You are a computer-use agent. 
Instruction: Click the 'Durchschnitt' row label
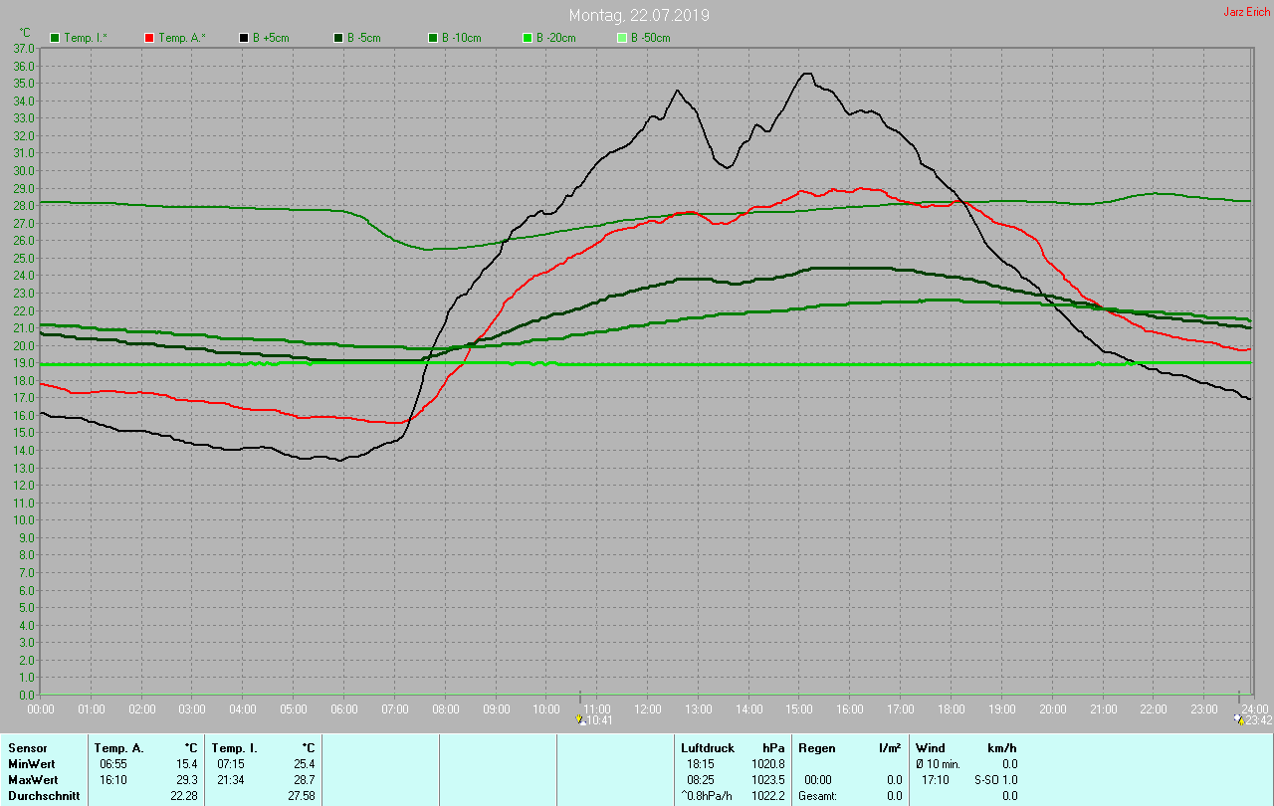[44, 795]
